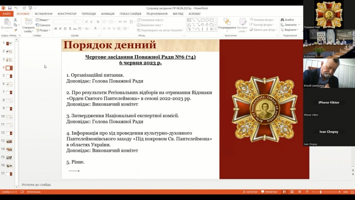The height and width of the screenshot is (200, 355).
Task: Switch to slide sorter view icon
Action: click(292, 192)
